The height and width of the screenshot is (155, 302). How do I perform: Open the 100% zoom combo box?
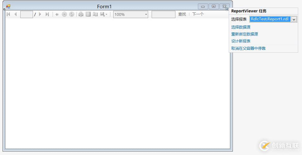coord(131,15)
